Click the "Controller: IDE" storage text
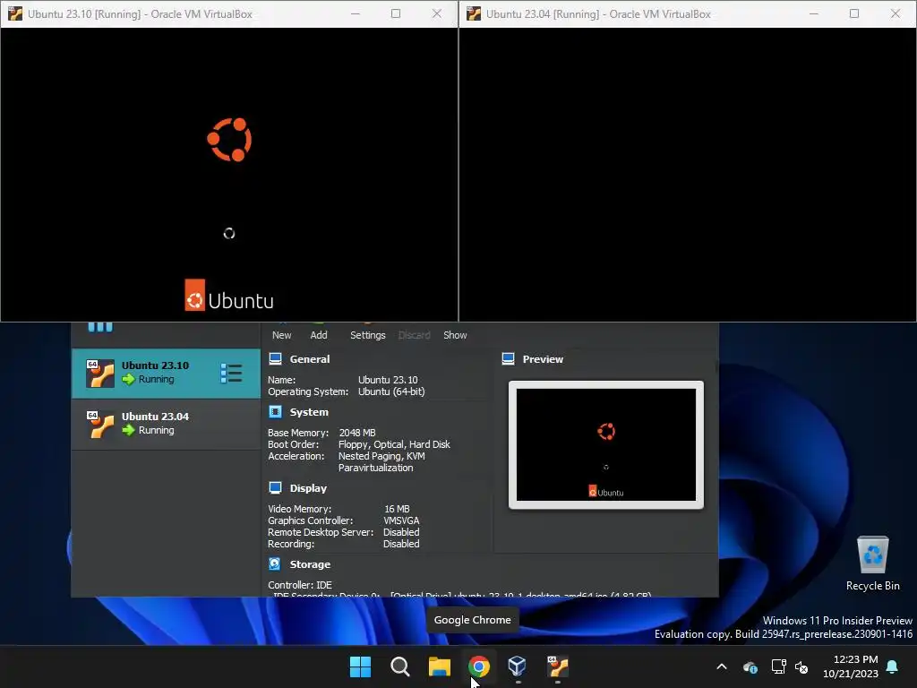The image size is (917, 688). click(300, 584)
